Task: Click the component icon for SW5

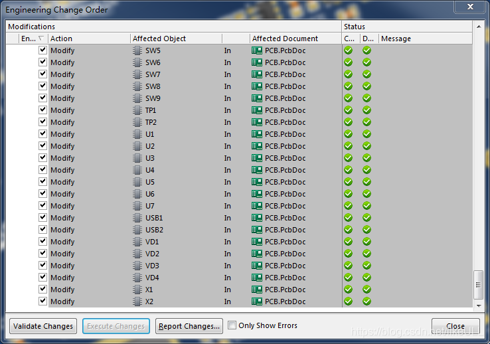Action: point(137,50)
